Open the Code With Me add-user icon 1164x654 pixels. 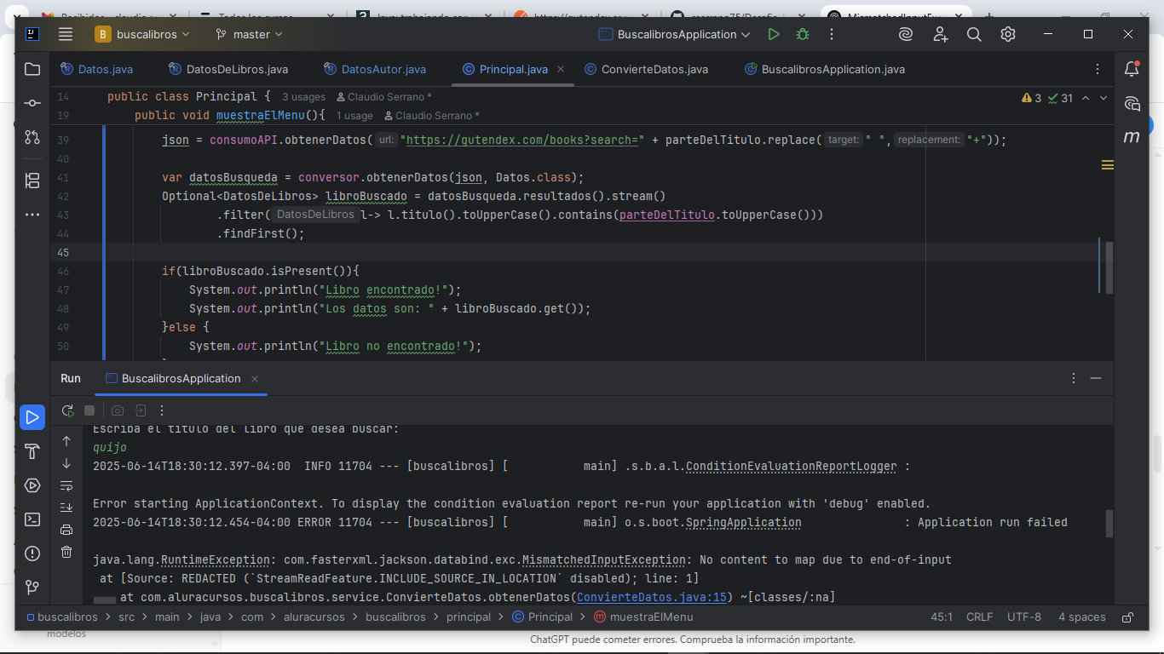tap(940, 34)
